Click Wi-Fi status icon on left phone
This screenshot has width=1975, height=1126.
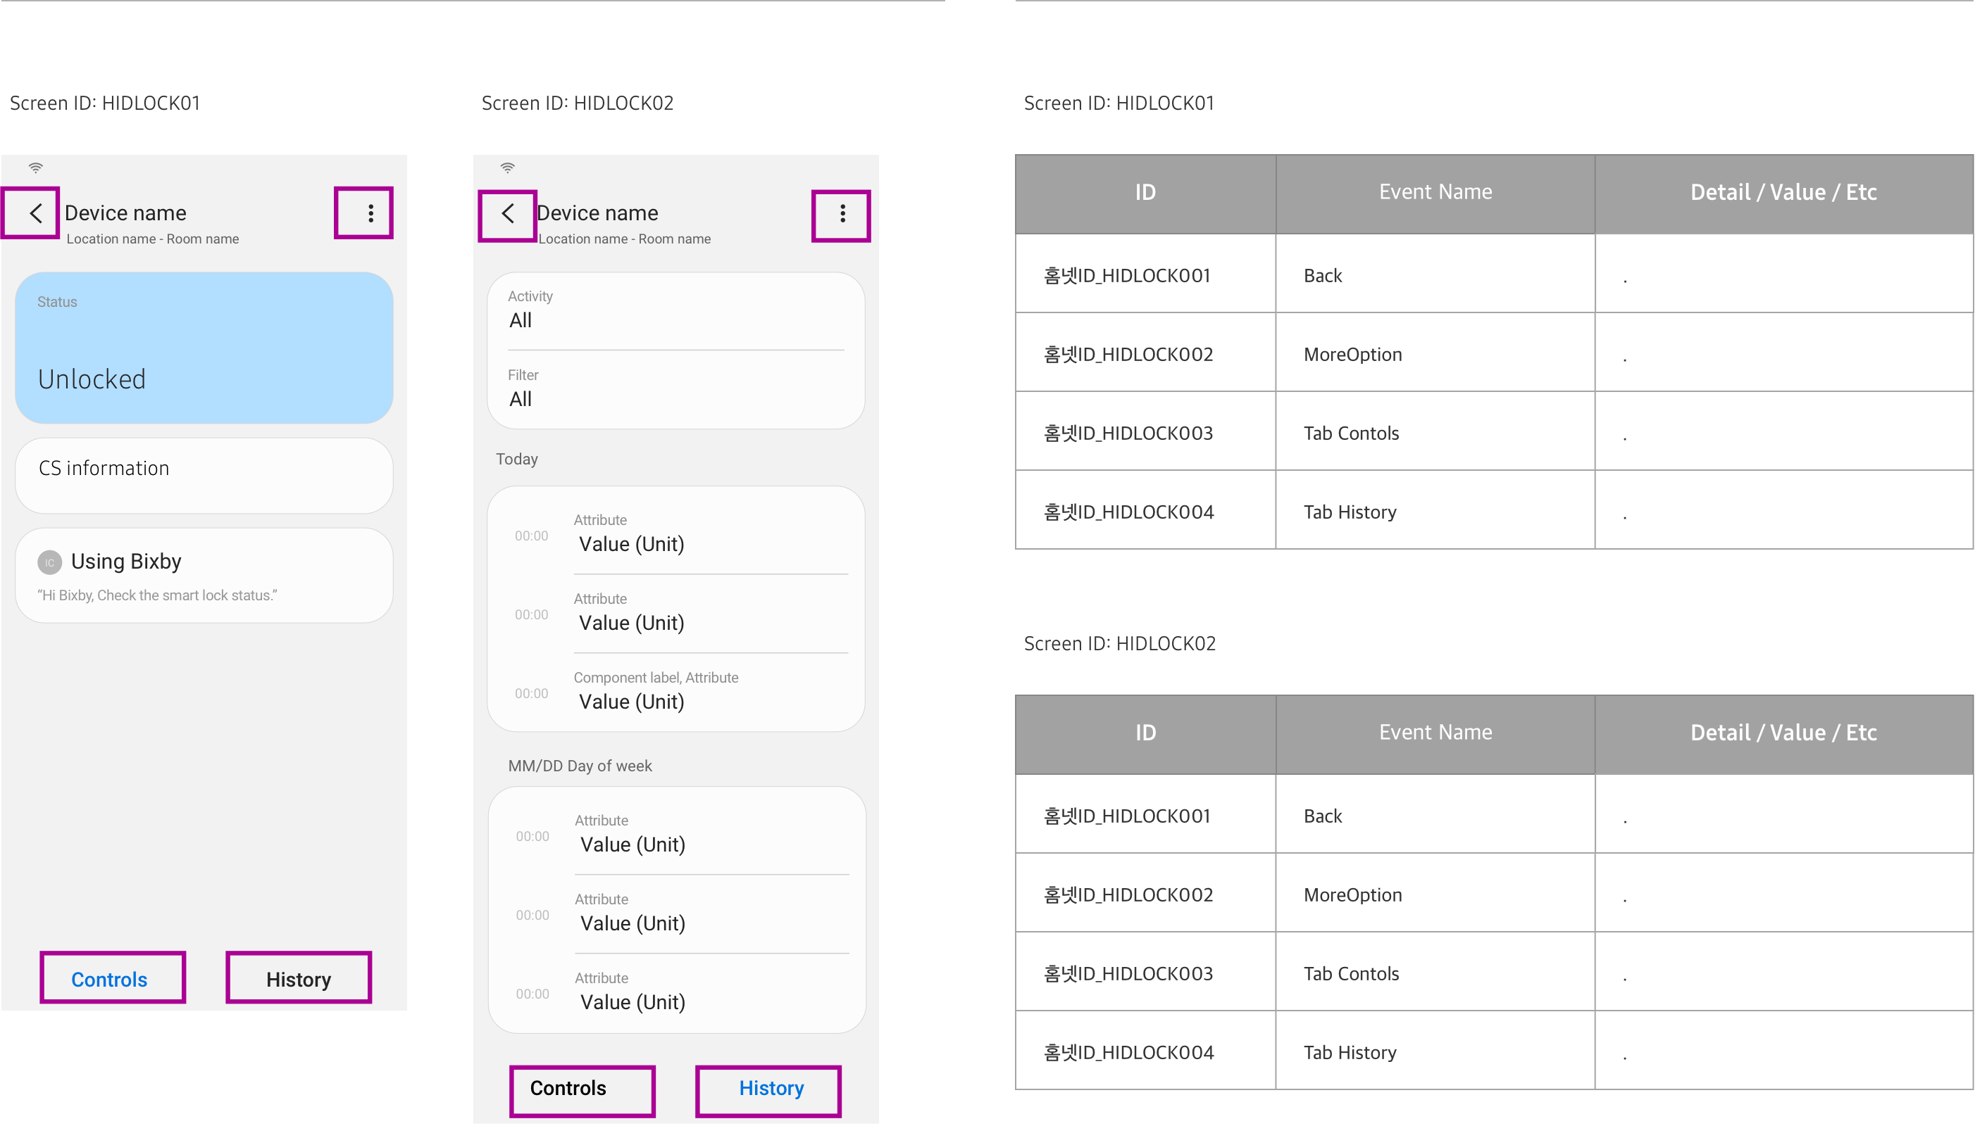point(36,167)
